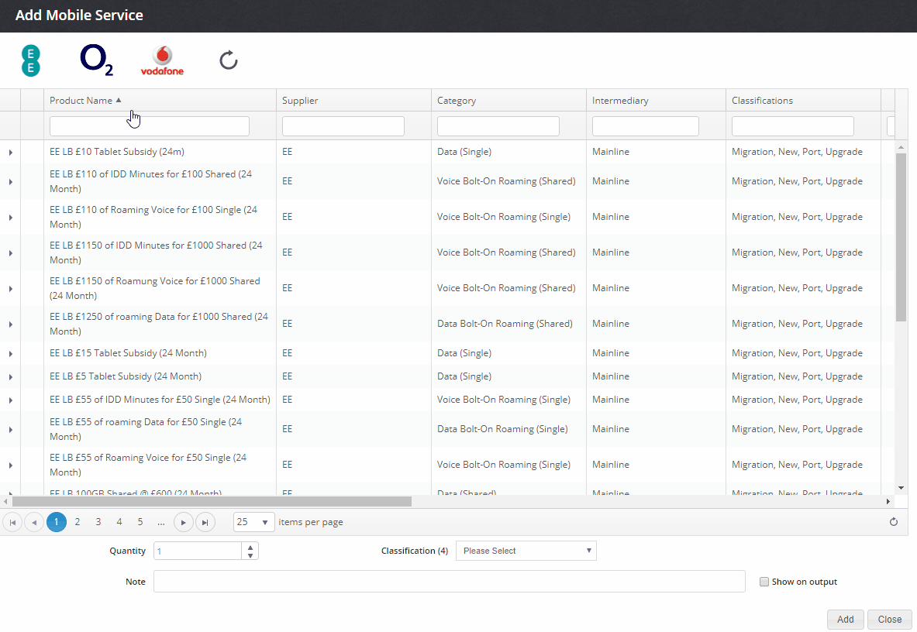The image size is (917, 632).
Task: Click the grid's scroll down arrow
Action: tap(901, 488)
